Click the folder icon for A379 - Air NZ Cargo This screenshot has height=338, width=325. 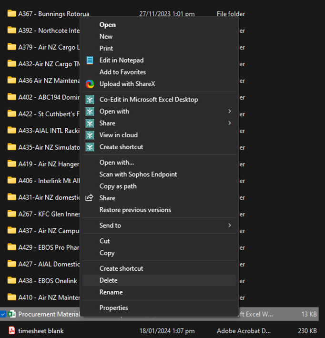click(11, 47)
